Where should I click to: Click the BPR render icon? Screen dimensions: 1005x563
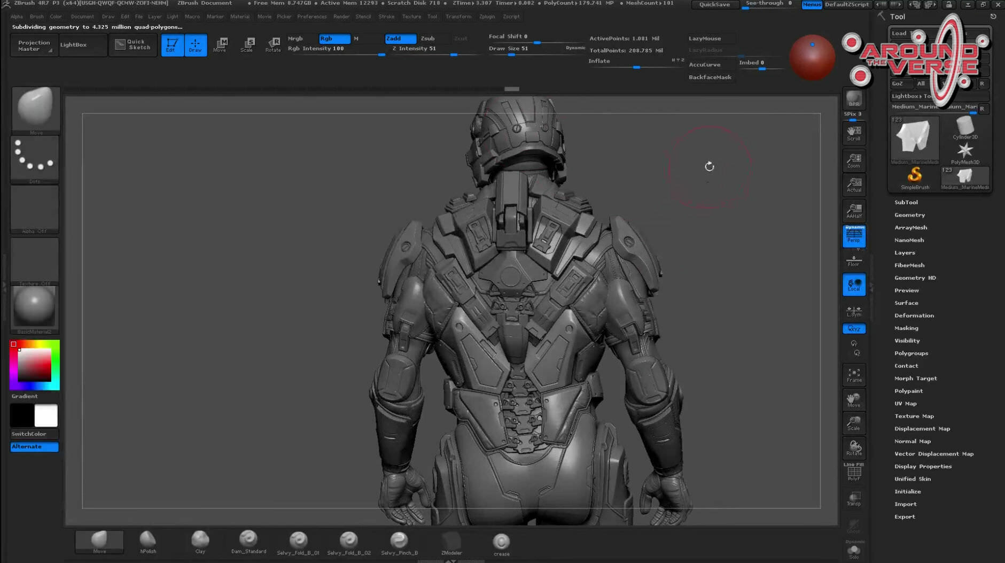(x=854, y=99)
